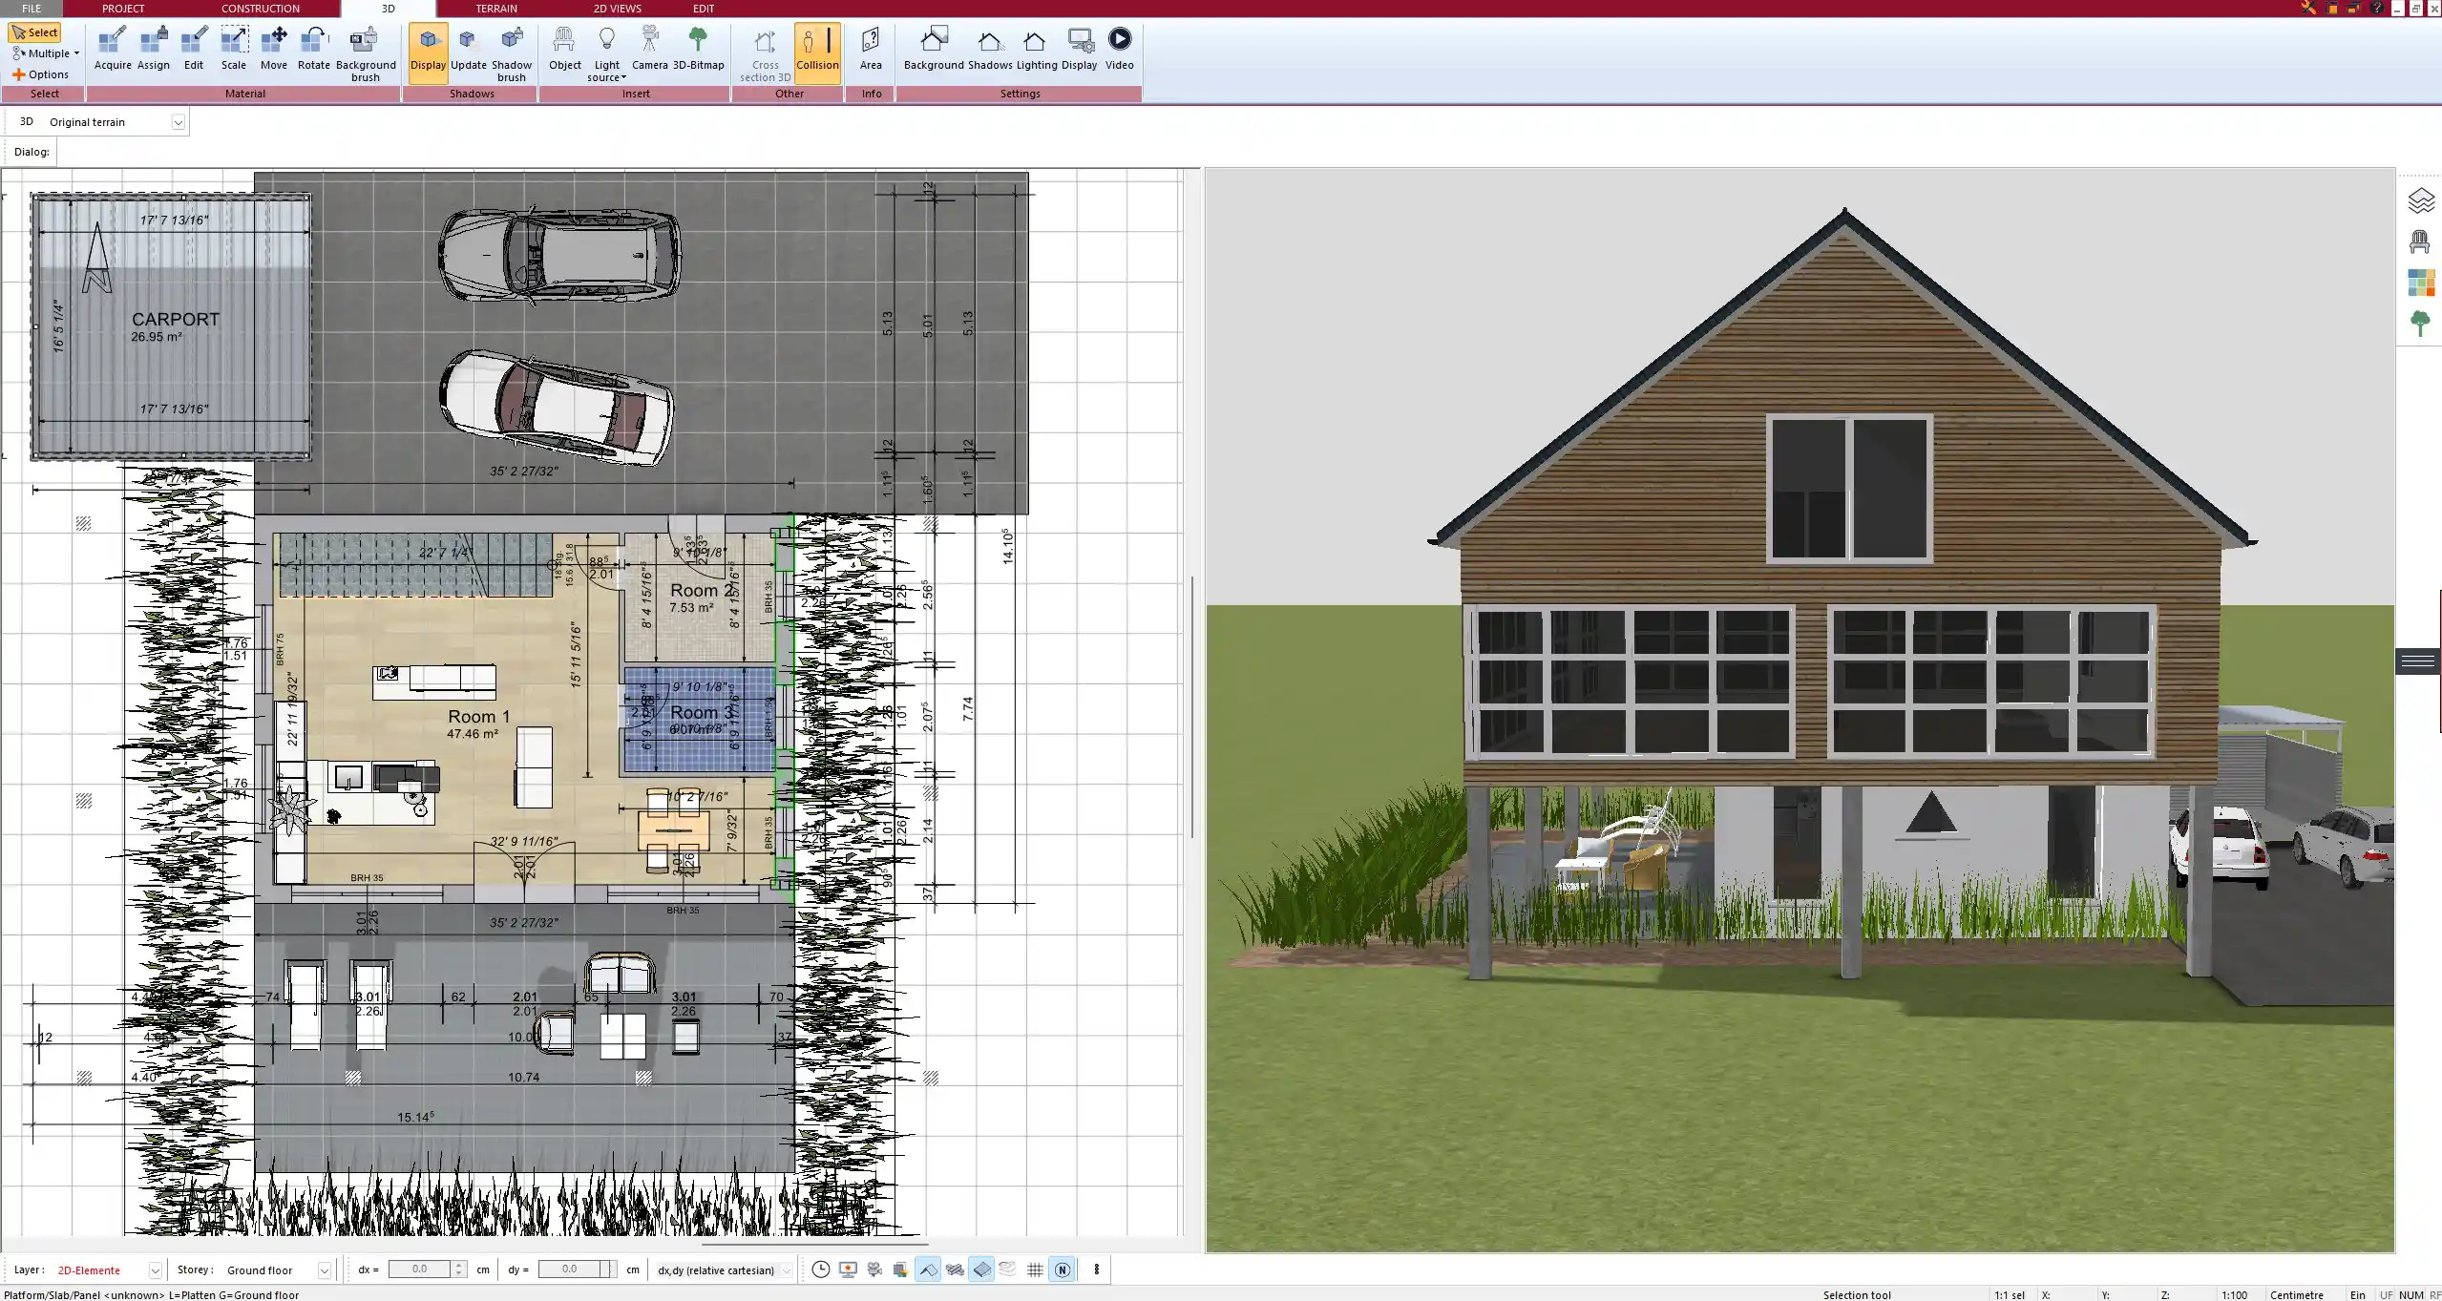Open the Storey Ground floor dropdown
The height and width of the screenshot is (1301, 2442).
[x=325, y=1270]
